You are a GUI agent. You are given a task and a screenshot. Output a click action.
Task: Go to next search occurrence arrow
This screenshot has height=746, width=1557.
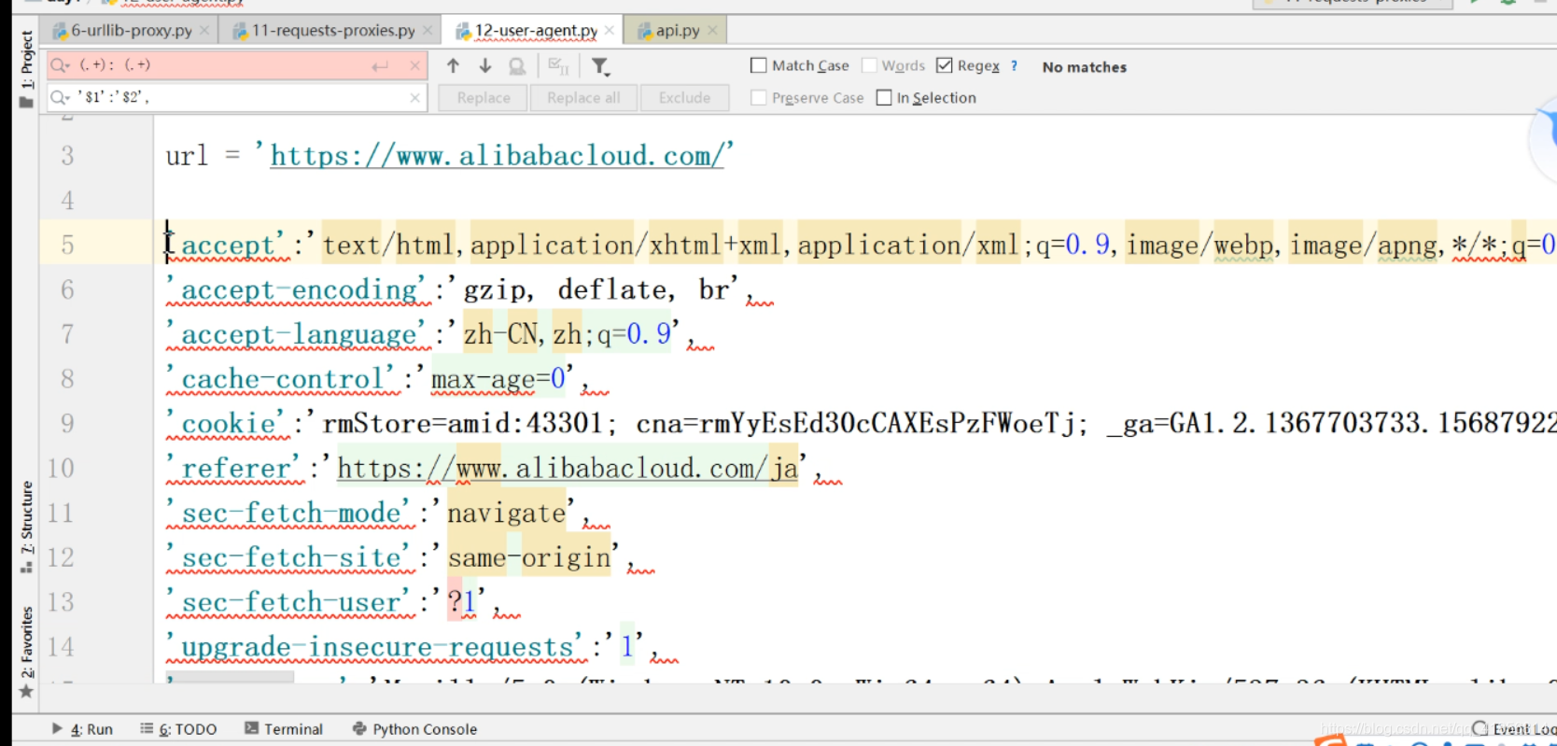(x=485, y=65)
